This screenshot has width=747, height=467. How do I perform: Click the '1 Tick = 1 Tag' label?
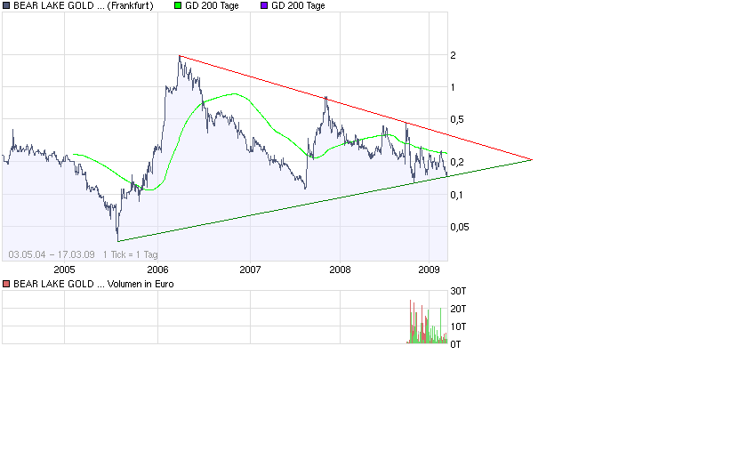pyautogui.click(x=130, y=254)
